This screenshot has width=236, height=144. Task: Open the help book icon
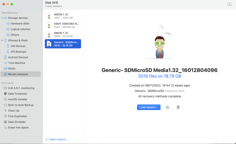click(229, 4)
